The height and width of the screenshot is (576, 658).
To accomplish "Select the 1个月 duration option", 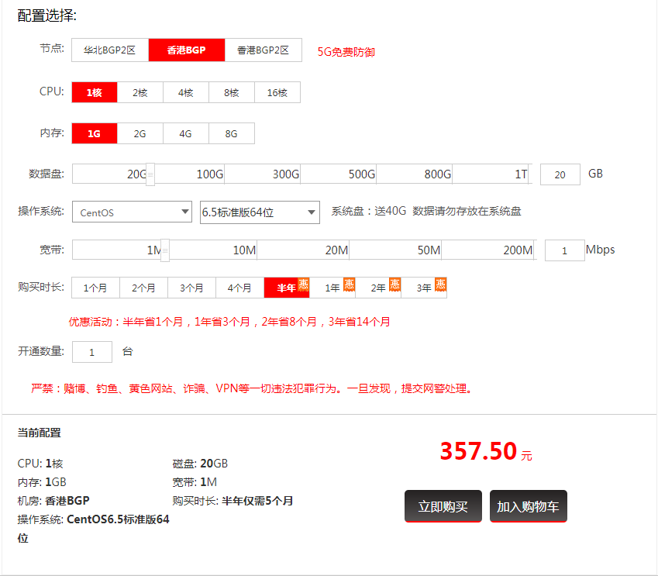I will point(95,288).
